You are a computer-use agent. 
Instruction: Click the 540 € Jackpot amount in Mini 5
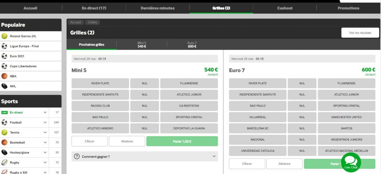[211, 70]
